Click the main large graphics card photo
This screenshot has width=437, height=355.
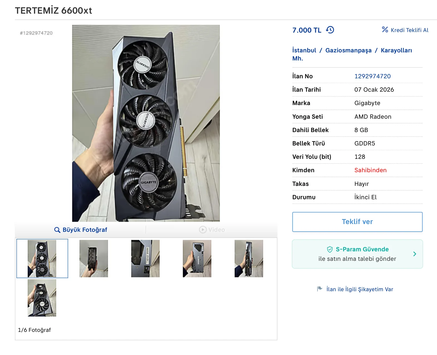(x=146, y=123)
